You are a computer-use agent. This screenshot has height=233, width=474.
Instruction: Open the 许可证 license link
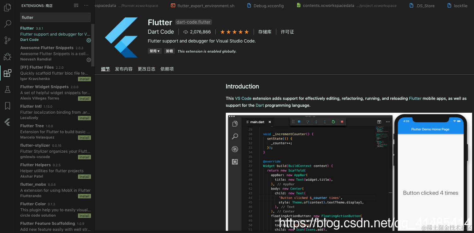tap(287, 32)
